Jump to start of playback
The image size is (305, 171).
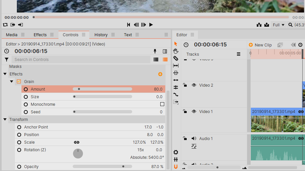click(x=129, y=25)
